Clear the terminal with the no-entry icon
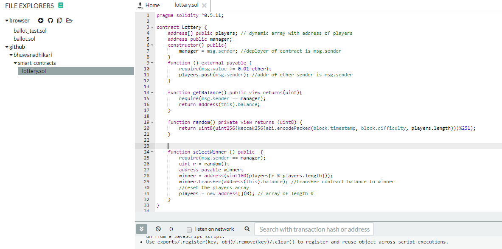This screenshot has height=249, width=502. click(x=158, y=229)
